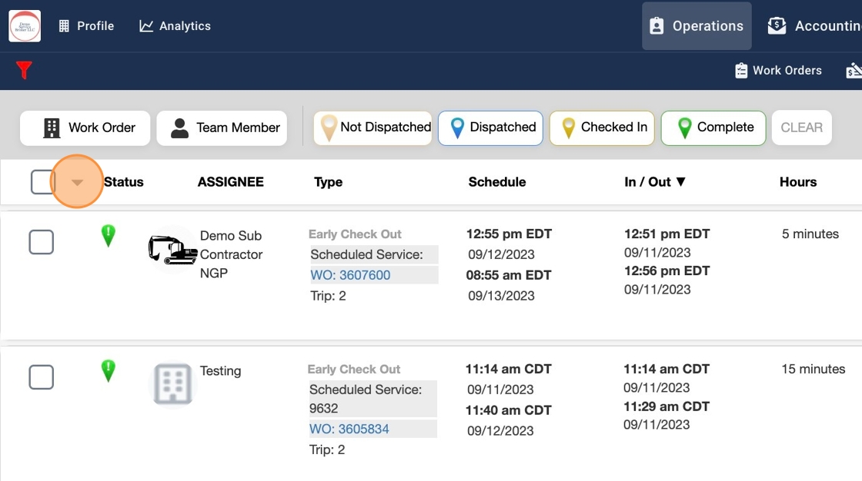
Task: Click the red filter funnel icon
Action: coord(24,71)
